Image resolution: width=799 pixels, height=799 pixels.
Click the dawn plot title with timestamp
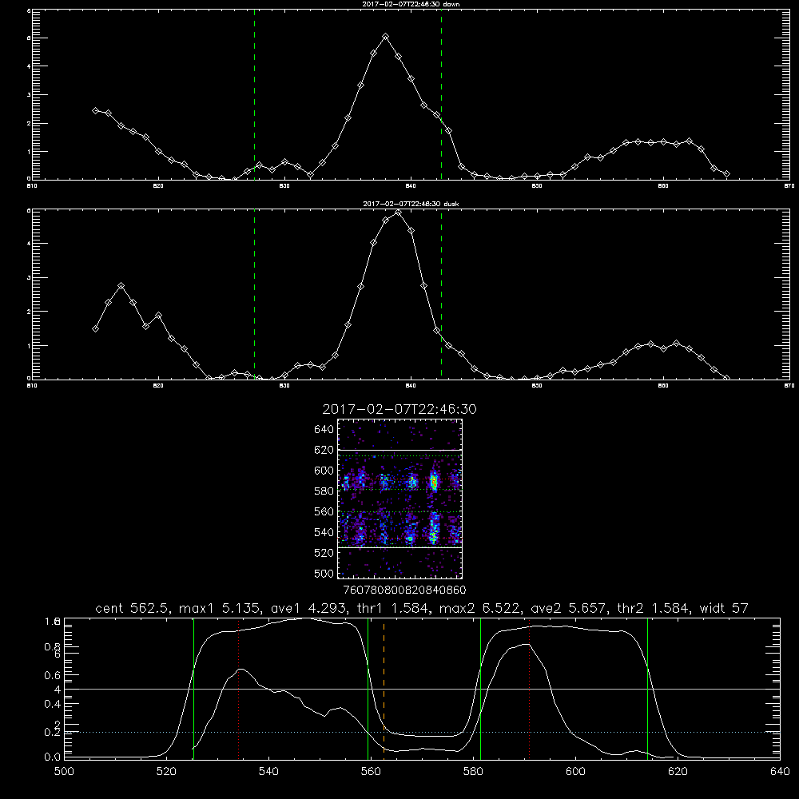411,4
